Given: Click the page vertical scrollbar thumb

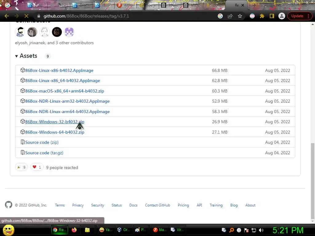Looking at the screenshot, I should [x=313, y=181].
